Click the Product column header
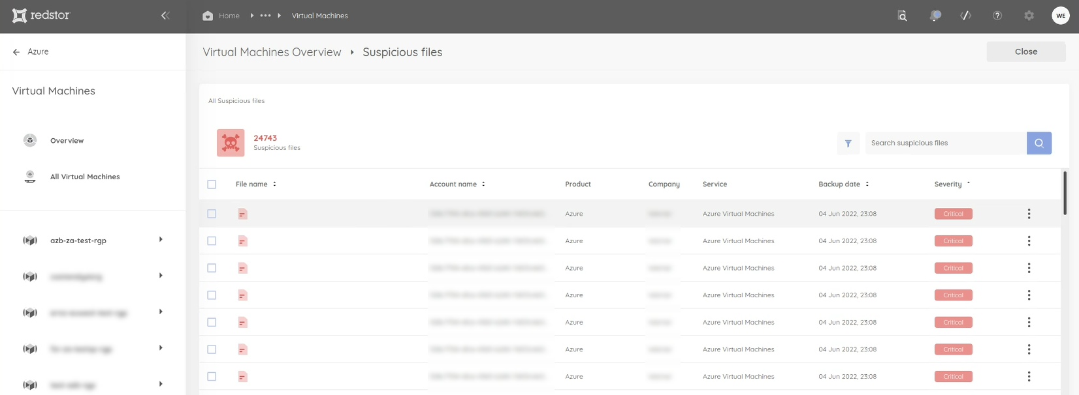Screen dimensions: 1079x395 click(x=578, y=184)
